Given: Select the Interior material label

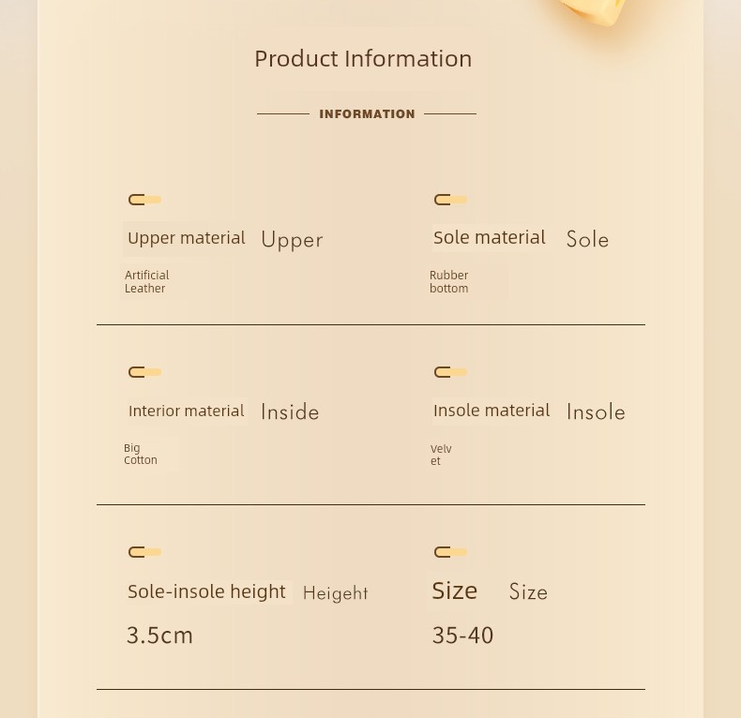Looking at the screenshot, I should 187,411.
